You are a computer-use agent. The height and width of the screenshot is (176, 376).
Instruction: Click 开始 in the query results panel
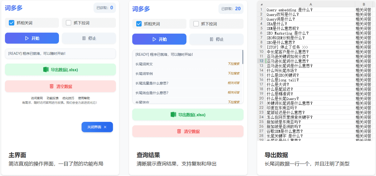pyautogui.click(x=159, y=39)
